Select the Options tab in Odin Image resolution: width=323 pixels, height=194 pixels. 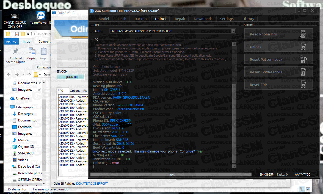[x=75, y=91]
